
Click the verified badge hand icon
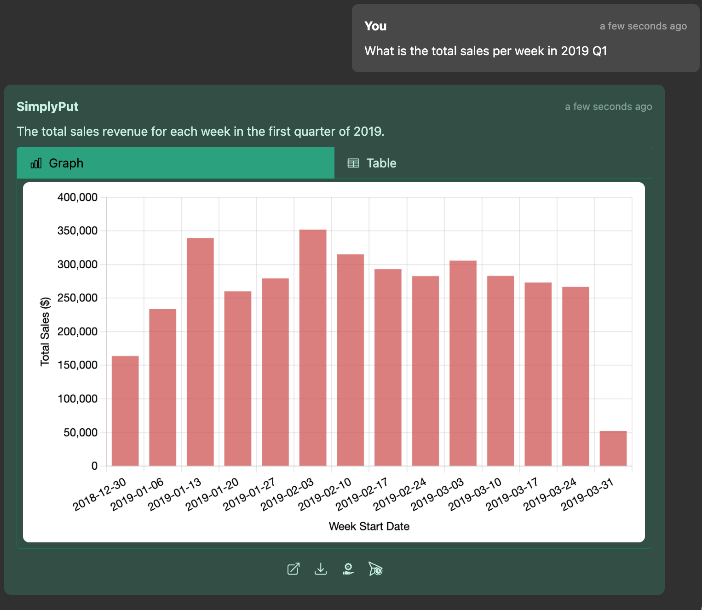click(348, 569)
